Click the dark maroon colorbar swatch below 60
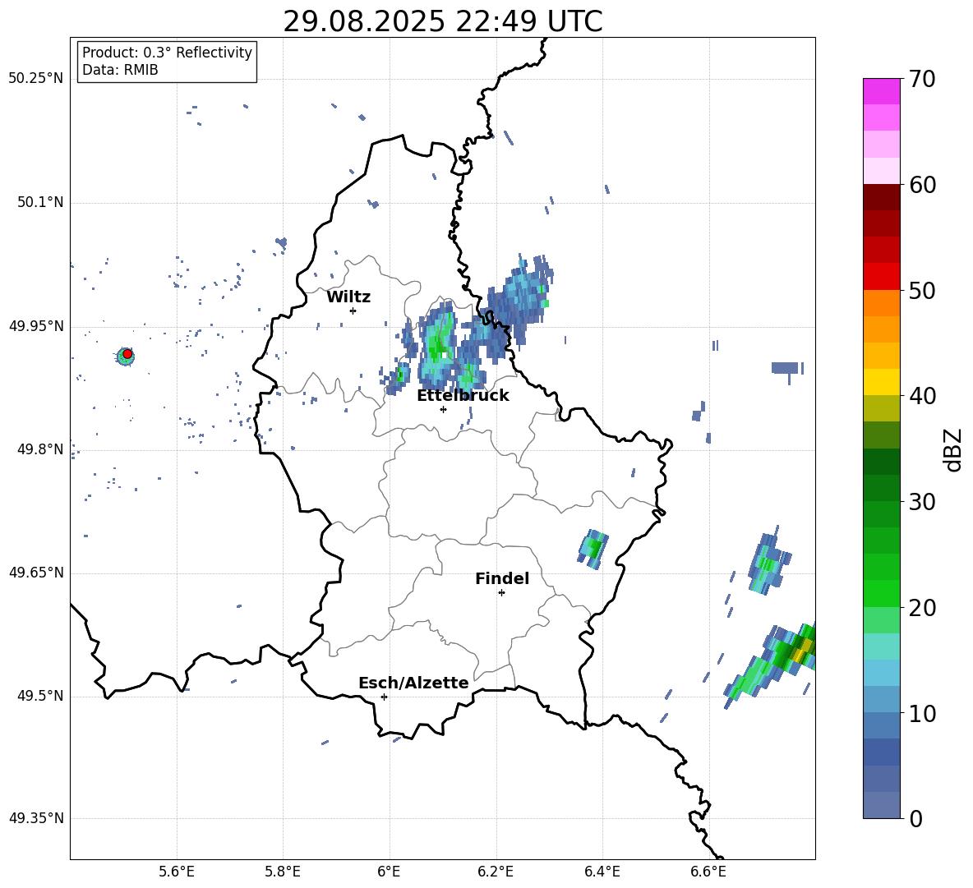 [x=881, y=197]
